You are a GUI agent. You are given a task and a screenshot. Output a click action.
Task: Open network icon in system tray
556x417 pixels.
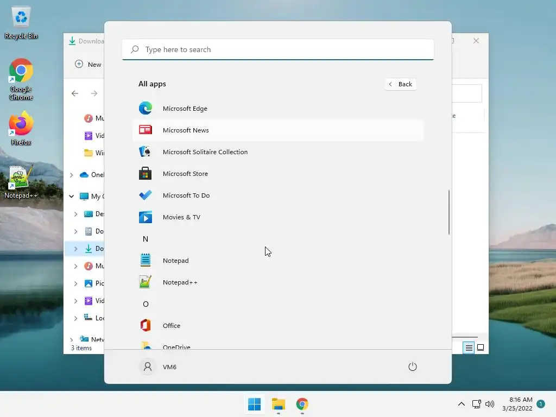coord(476,404)
